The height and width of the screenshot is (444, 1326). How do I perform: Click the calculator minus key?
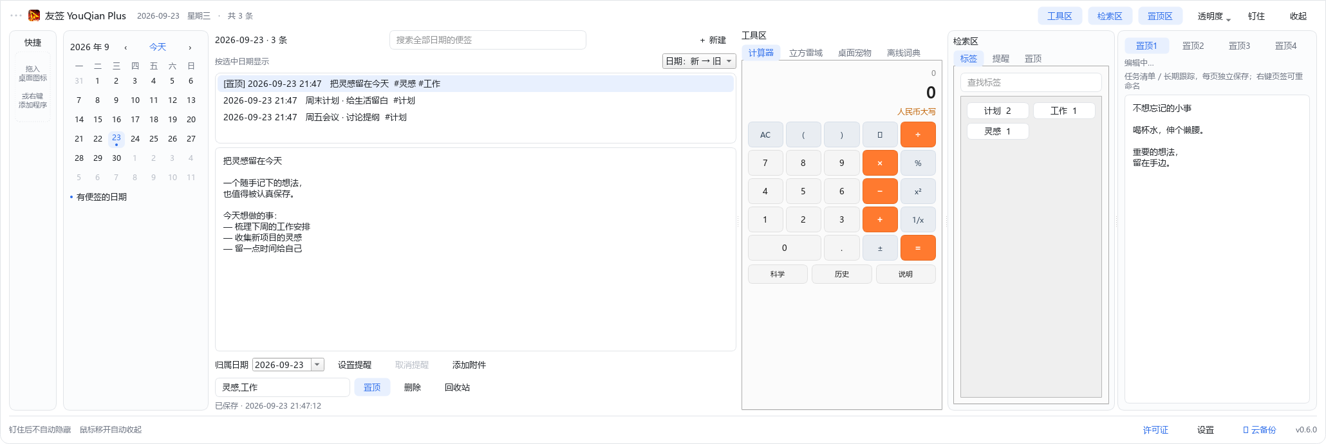click(880, 191)
